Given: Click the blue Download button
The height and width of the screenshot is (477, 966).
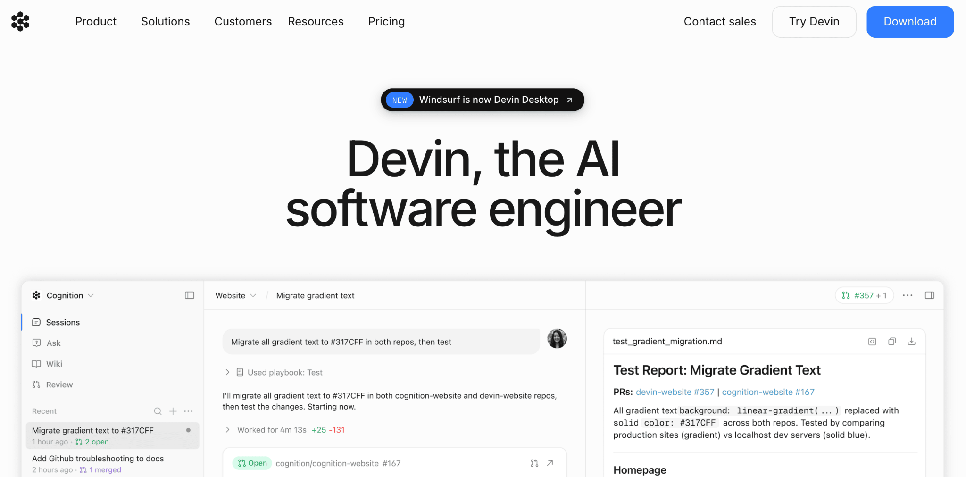Looking at the screenshot, I should click(x=910, y=22).
